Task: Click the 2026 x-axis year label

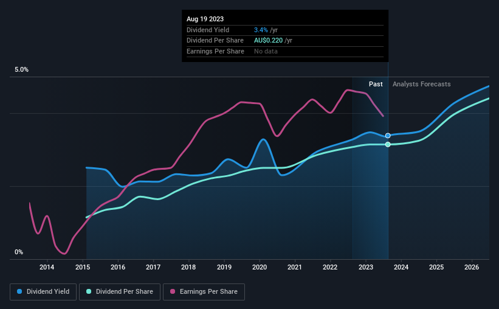Action: click(x=472, y=267)
